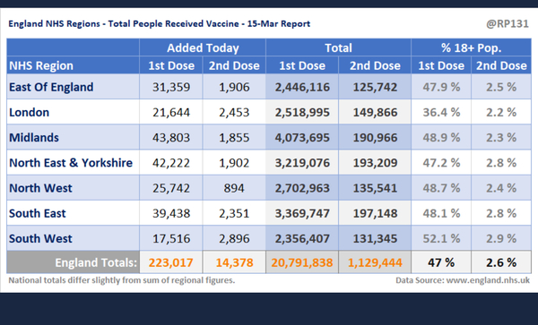The width and height of the screenshot is (538, 325).
Task: Select London's 2nd dose total 149,866
Action: pyautogui.click(x=375, y=112)
